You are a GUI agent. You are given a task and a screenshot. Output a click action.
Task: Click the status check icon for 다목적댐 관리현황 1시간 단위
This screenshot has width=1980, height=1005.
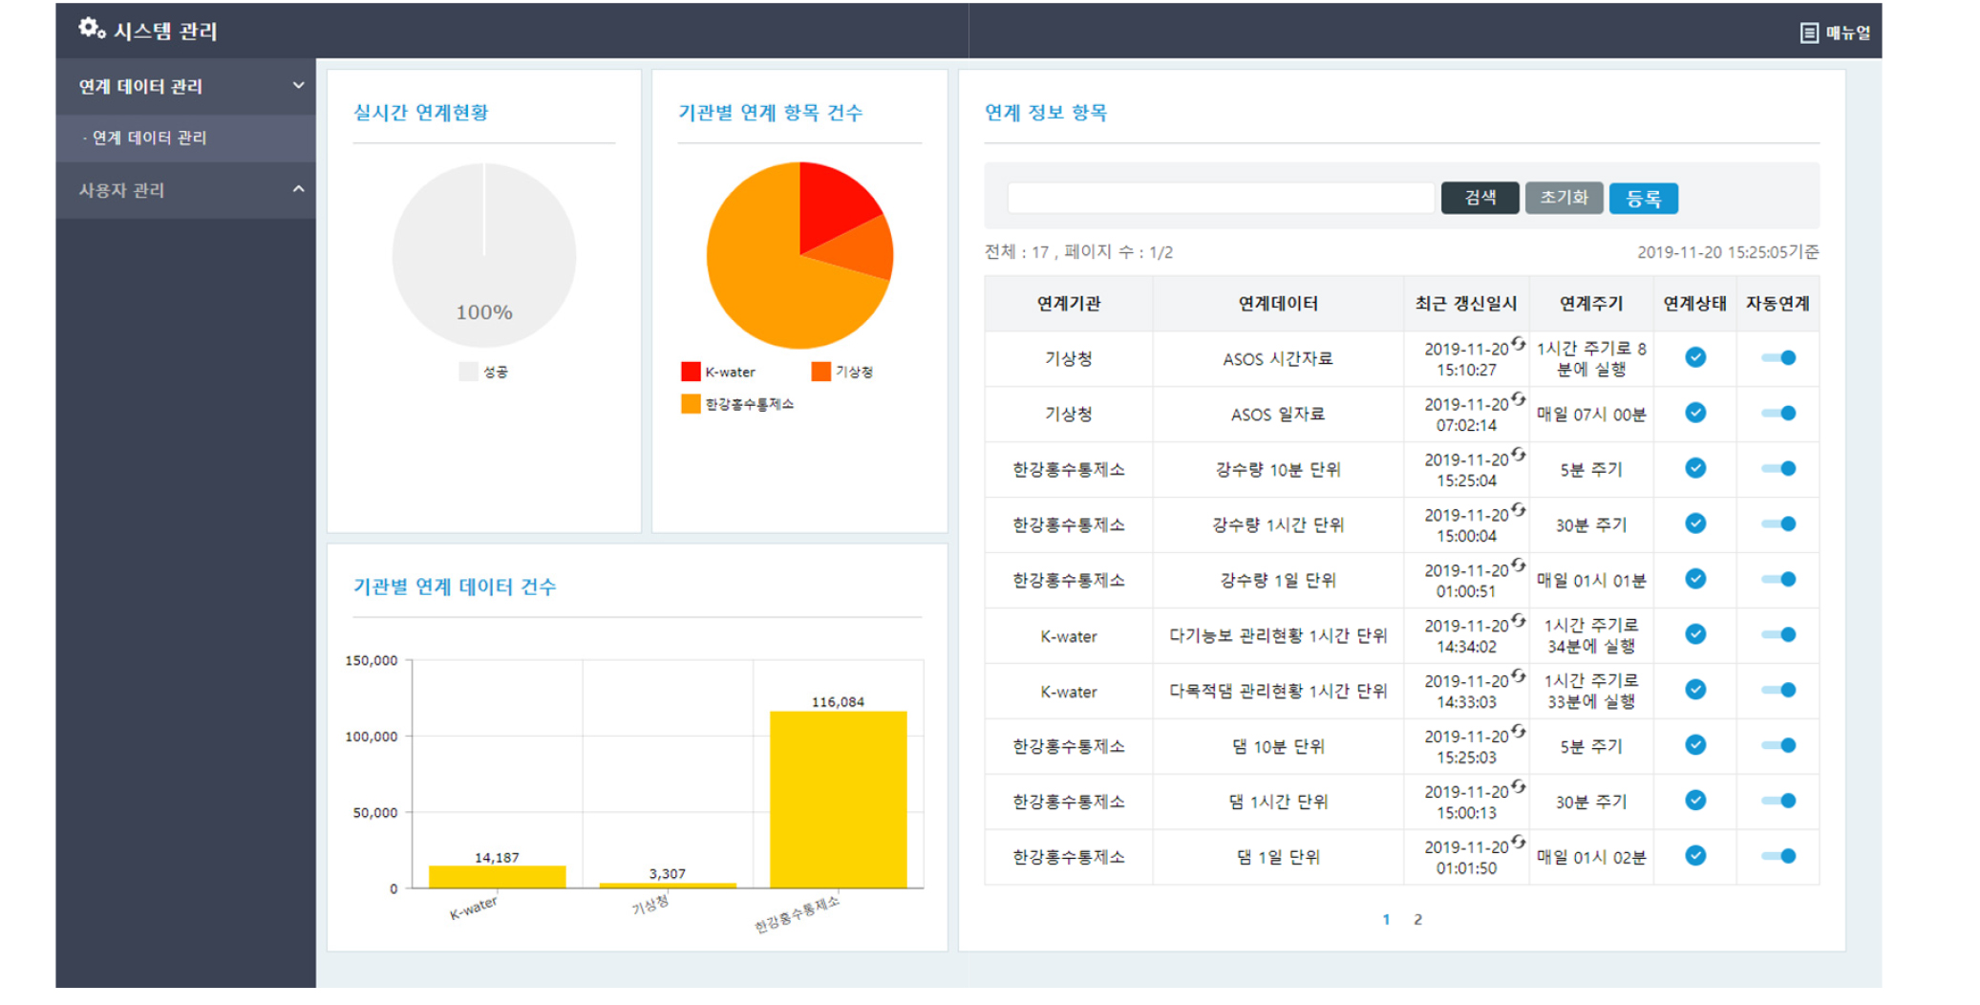point(1695,690)
